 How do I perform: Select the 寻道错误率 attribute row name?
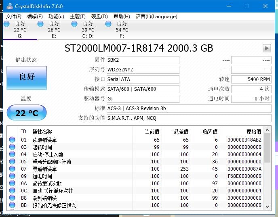(44, 169)
